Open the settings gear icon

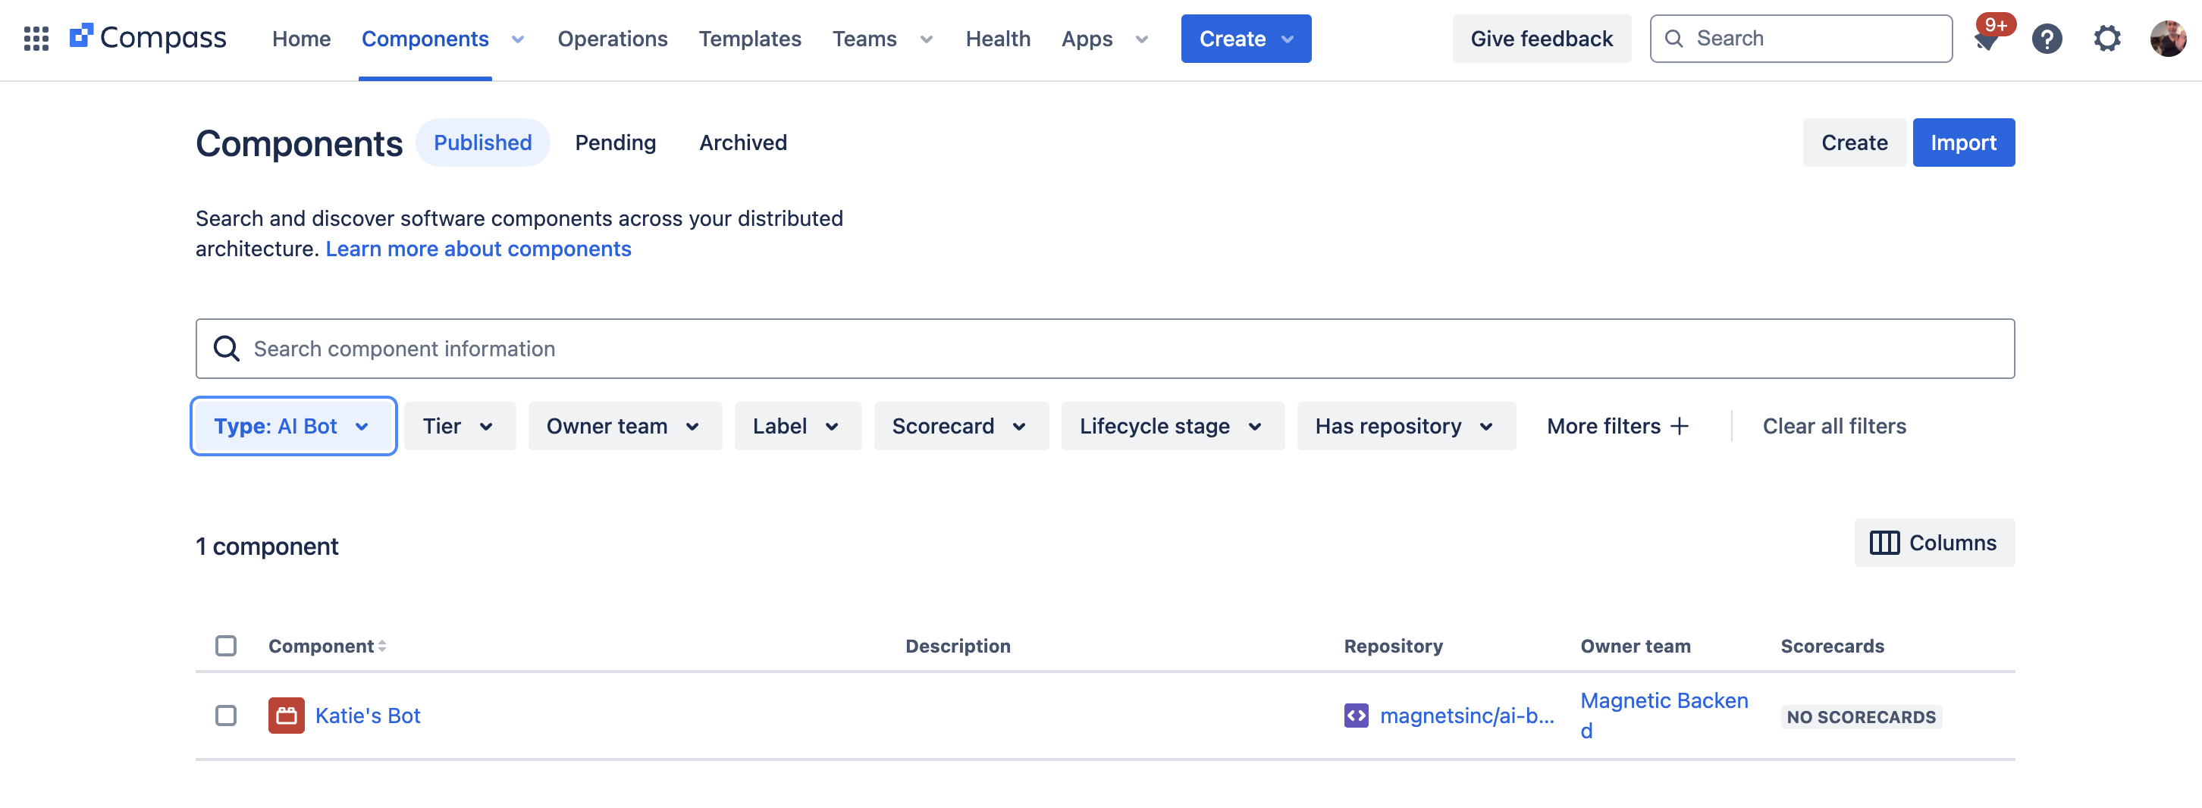coord(2106,39)
